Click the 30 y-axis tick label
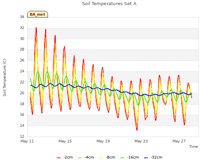 click(x=22, y=39)
